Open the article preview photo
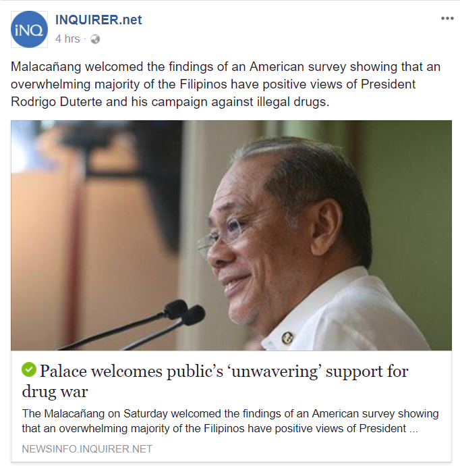This screenshot has height=466, width=460. (x=231, y=235)
